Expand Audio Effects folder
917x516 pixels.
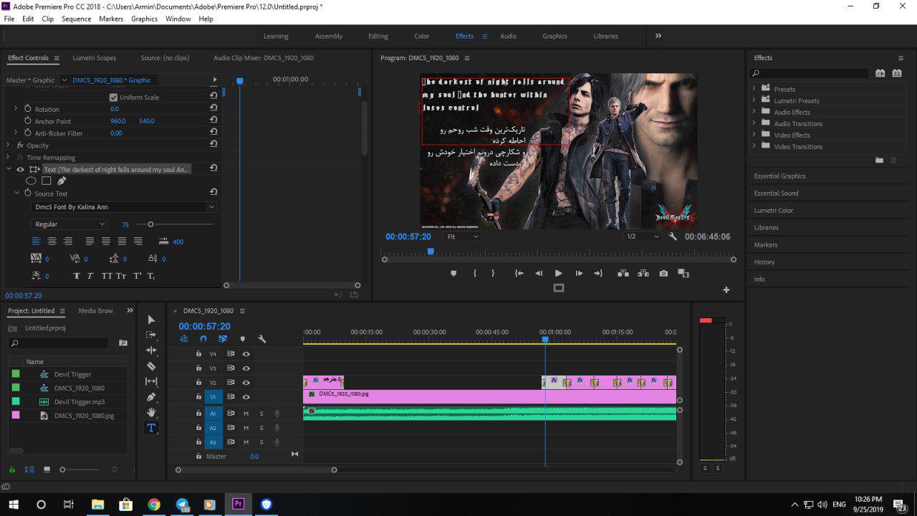coord(754,112)
